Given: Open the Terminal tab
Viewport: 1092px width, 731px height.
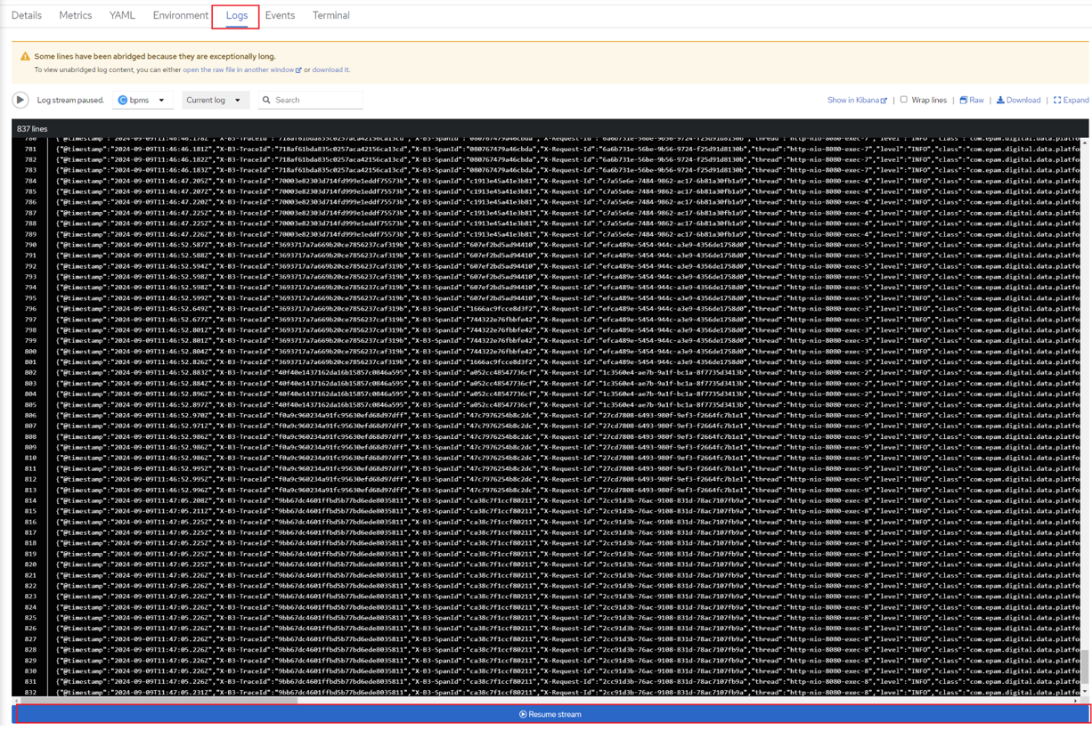Looking at the screenshot, I should pos(330,15).
